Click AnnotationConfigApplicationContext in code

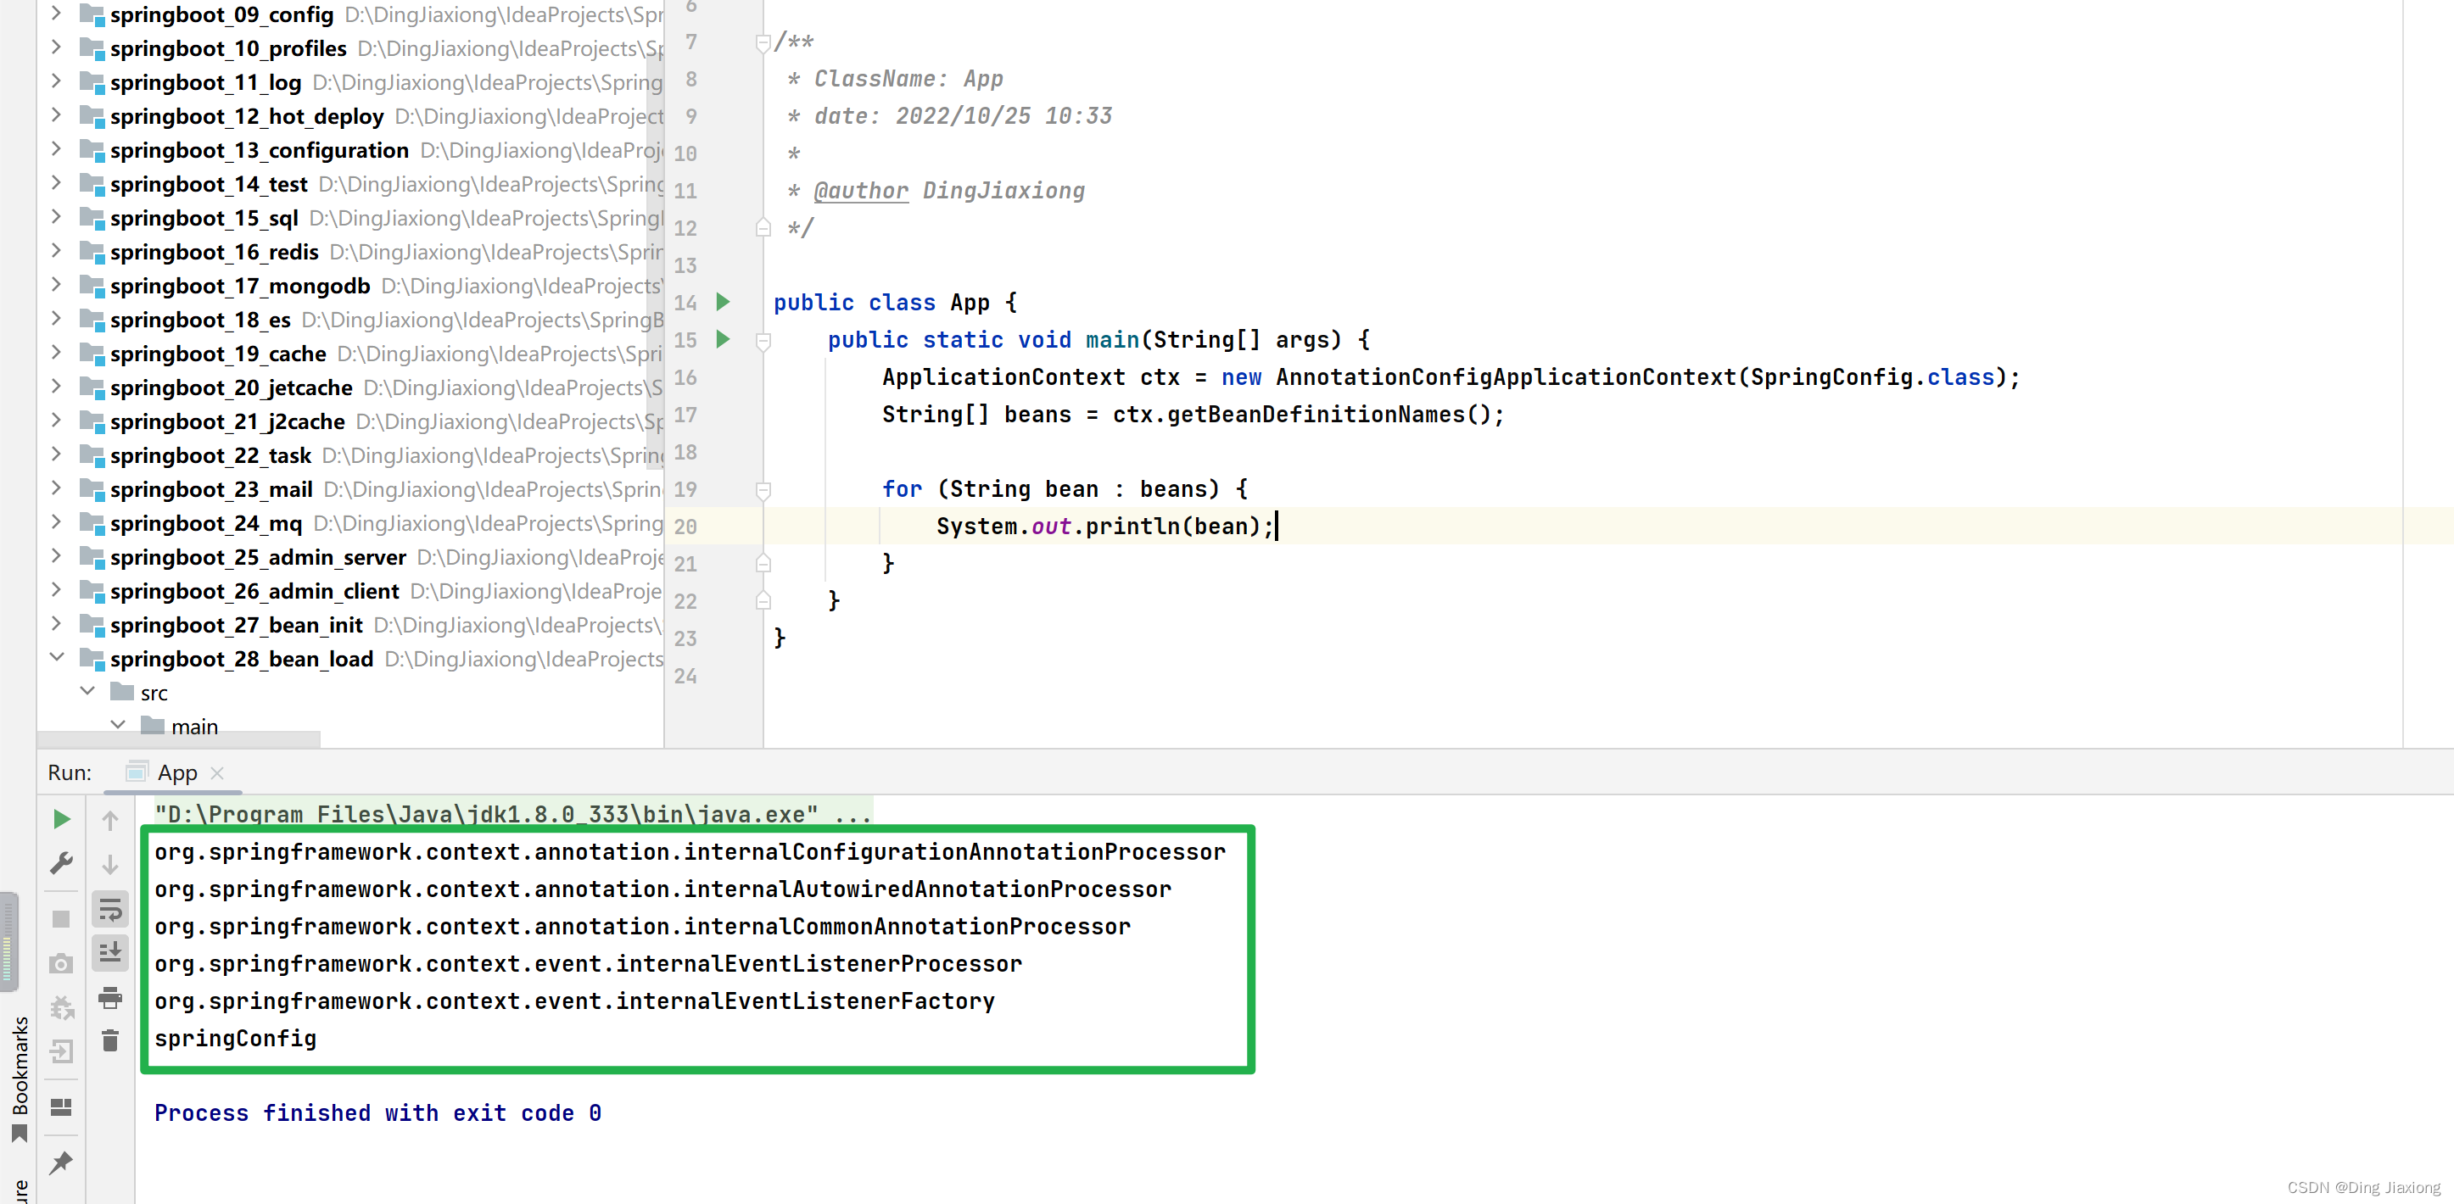[x=1506, y=377]
